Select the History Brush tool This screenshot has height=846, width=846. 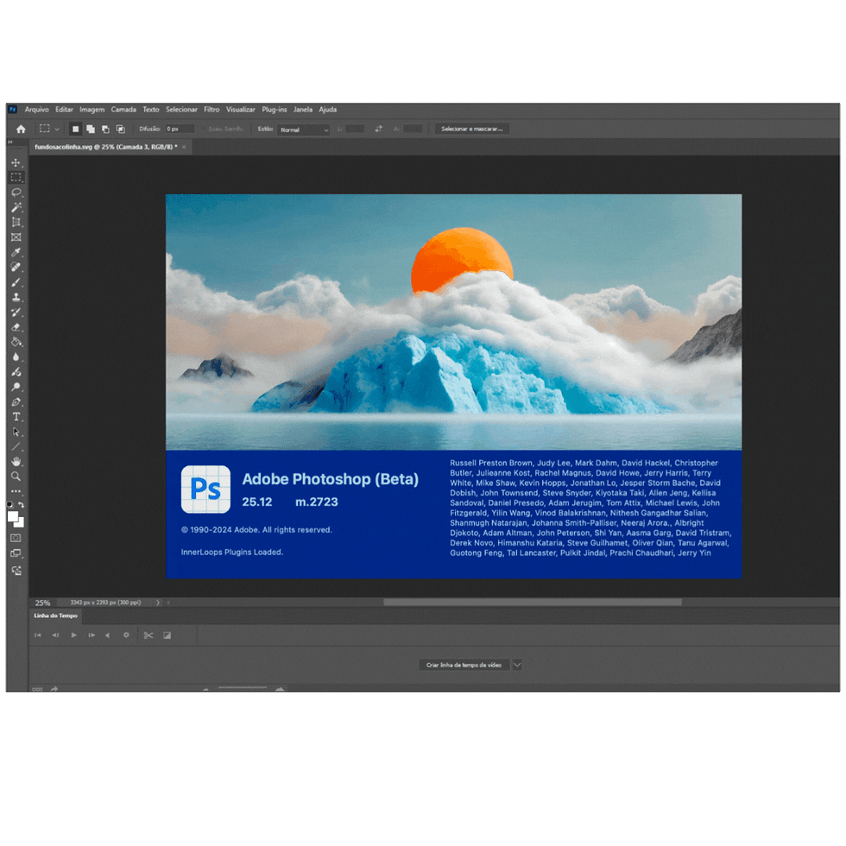16,312
